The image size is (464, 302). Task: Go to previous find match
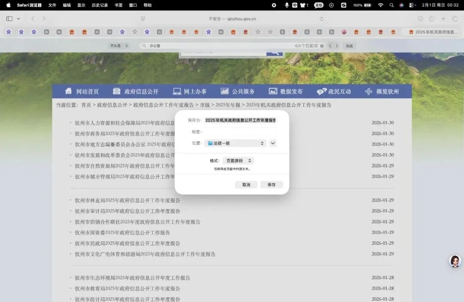(330, 46)
